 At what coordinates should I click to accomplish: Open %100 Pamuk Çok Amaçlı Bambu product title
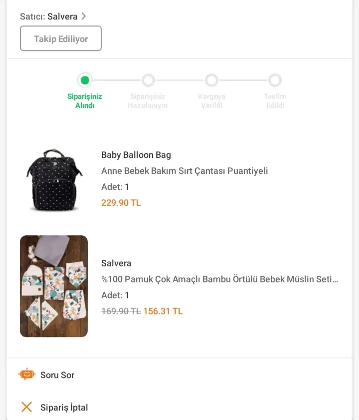click(x=219, y=279)
